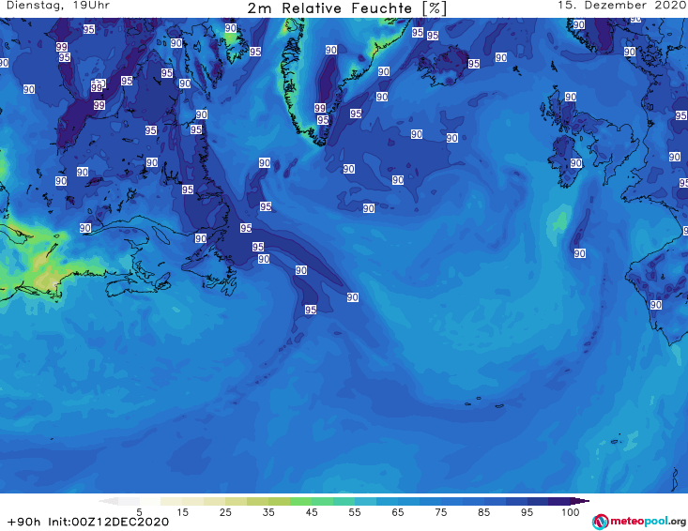
Task: Click the "+90h" forecast hour text
Action: (23, 522)
